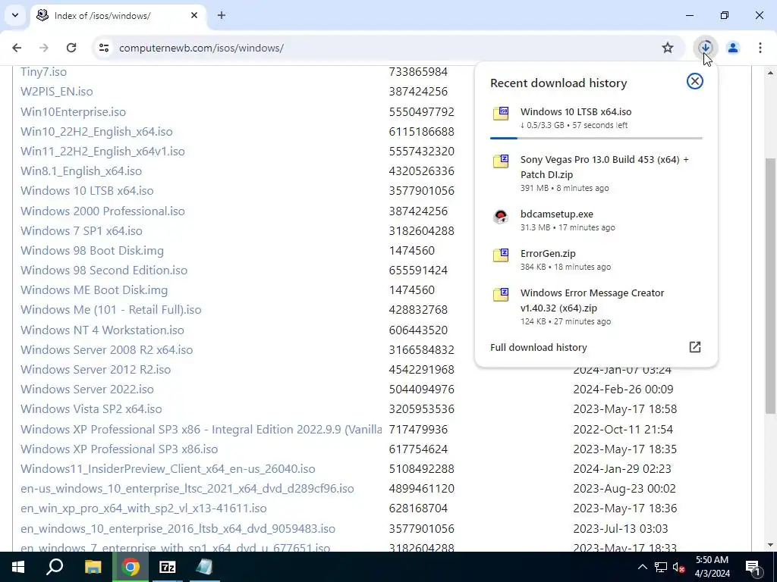Click the forward navigation arrow
Screen dimensions: 777x582
44,48
